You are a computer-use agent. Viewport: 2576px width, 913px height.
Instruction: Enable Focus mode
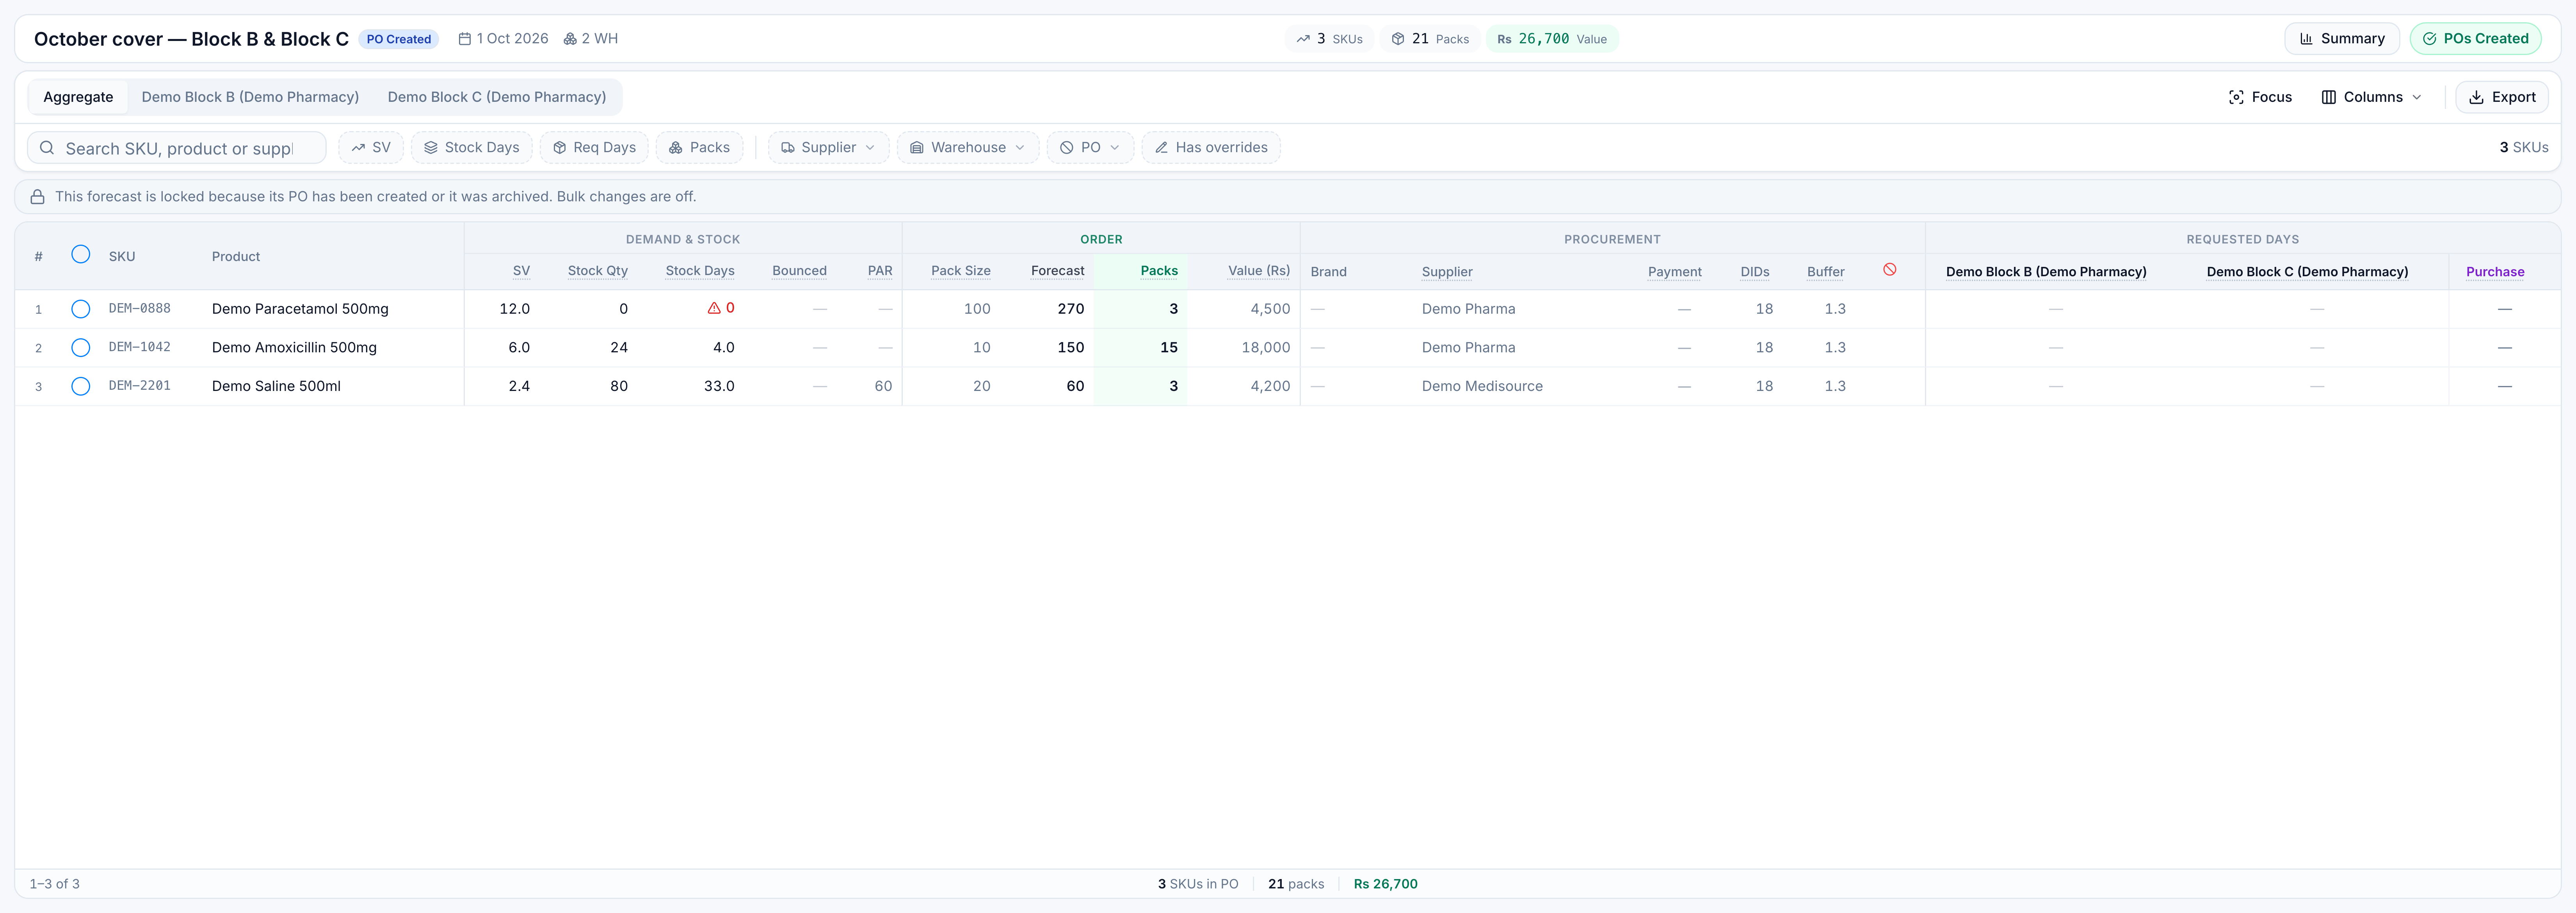[x=2260, y=97]
